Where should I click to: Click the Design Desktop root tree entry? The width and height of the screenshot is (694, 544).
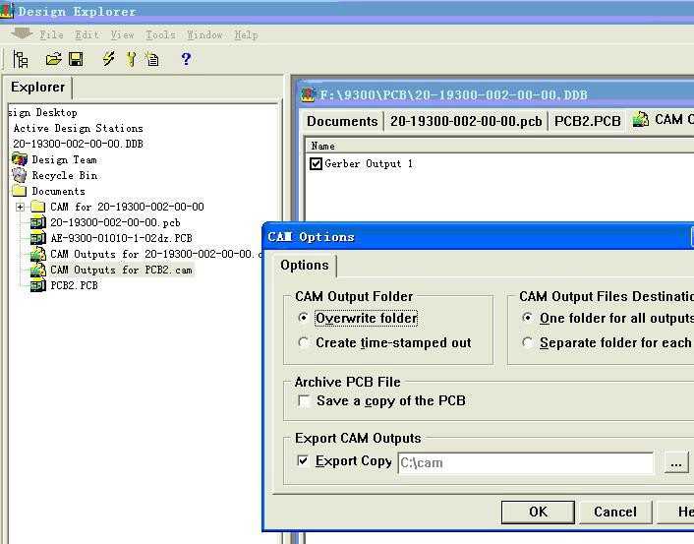coord(43,112)
